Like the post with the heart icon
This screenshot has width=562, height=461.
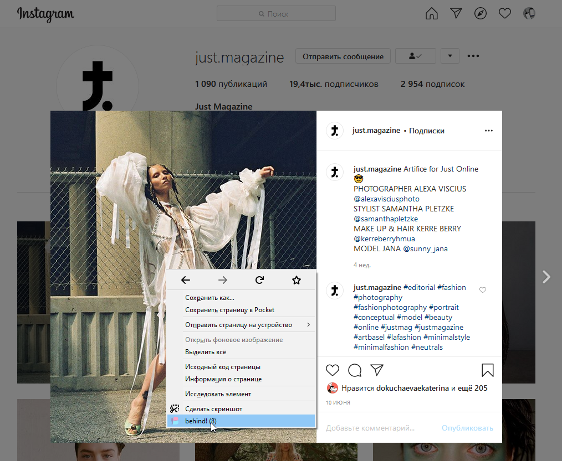332,370
